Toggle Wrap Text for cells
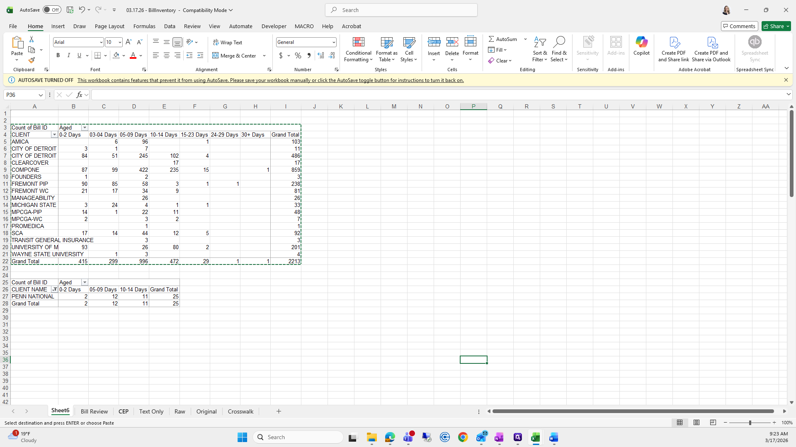Image resolution: width=796 pixels, height=447 pixels. pos(228,42)
